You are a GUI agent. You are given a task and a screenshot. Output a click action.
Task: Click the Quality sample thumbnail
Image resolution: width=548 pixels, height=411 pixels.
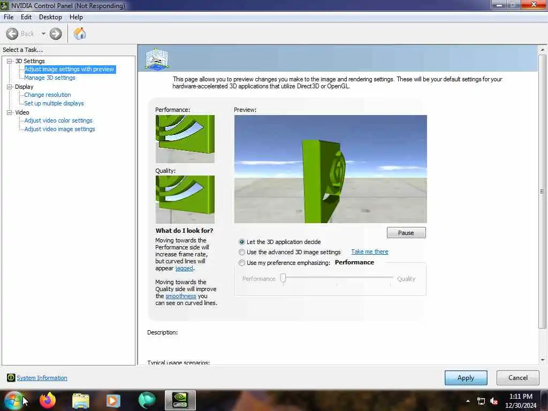coord(185,200)
